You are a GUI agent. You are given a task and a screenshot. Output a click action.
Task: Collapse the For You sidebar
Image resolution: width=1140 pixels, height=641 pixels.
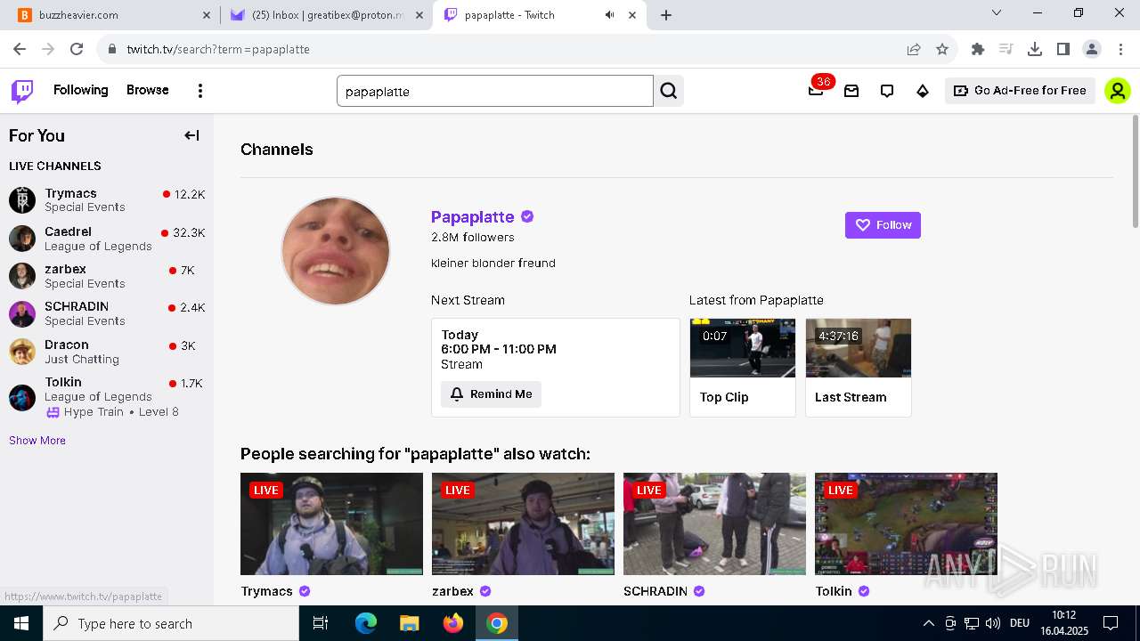(191, 135)
